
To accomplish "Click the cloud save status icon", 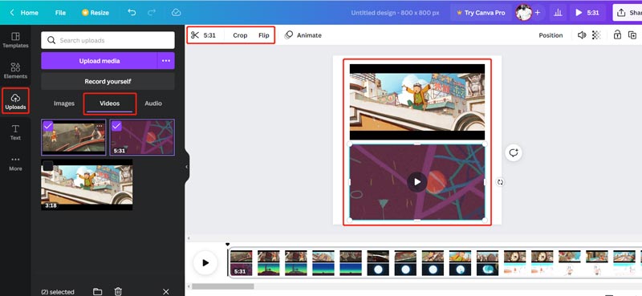I will [x=176, y=12].
